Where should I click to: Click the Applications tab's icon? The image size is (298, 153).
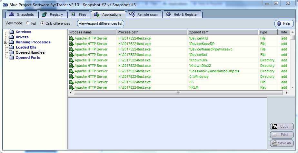coord(97,14)
